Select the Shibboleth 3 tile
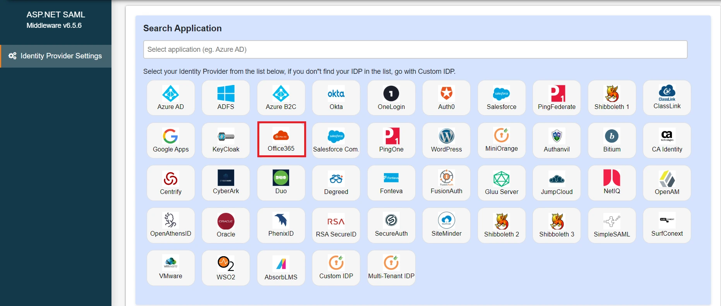The height and width of the screenshot is (306, 721). click(557, 225)
